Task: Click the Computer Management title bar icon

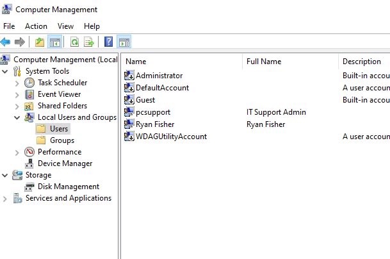Action: 6,9
